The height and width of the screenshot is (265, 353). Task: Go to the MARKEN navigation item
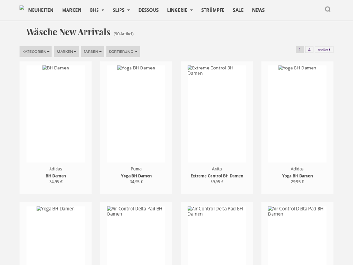[72, 10]
